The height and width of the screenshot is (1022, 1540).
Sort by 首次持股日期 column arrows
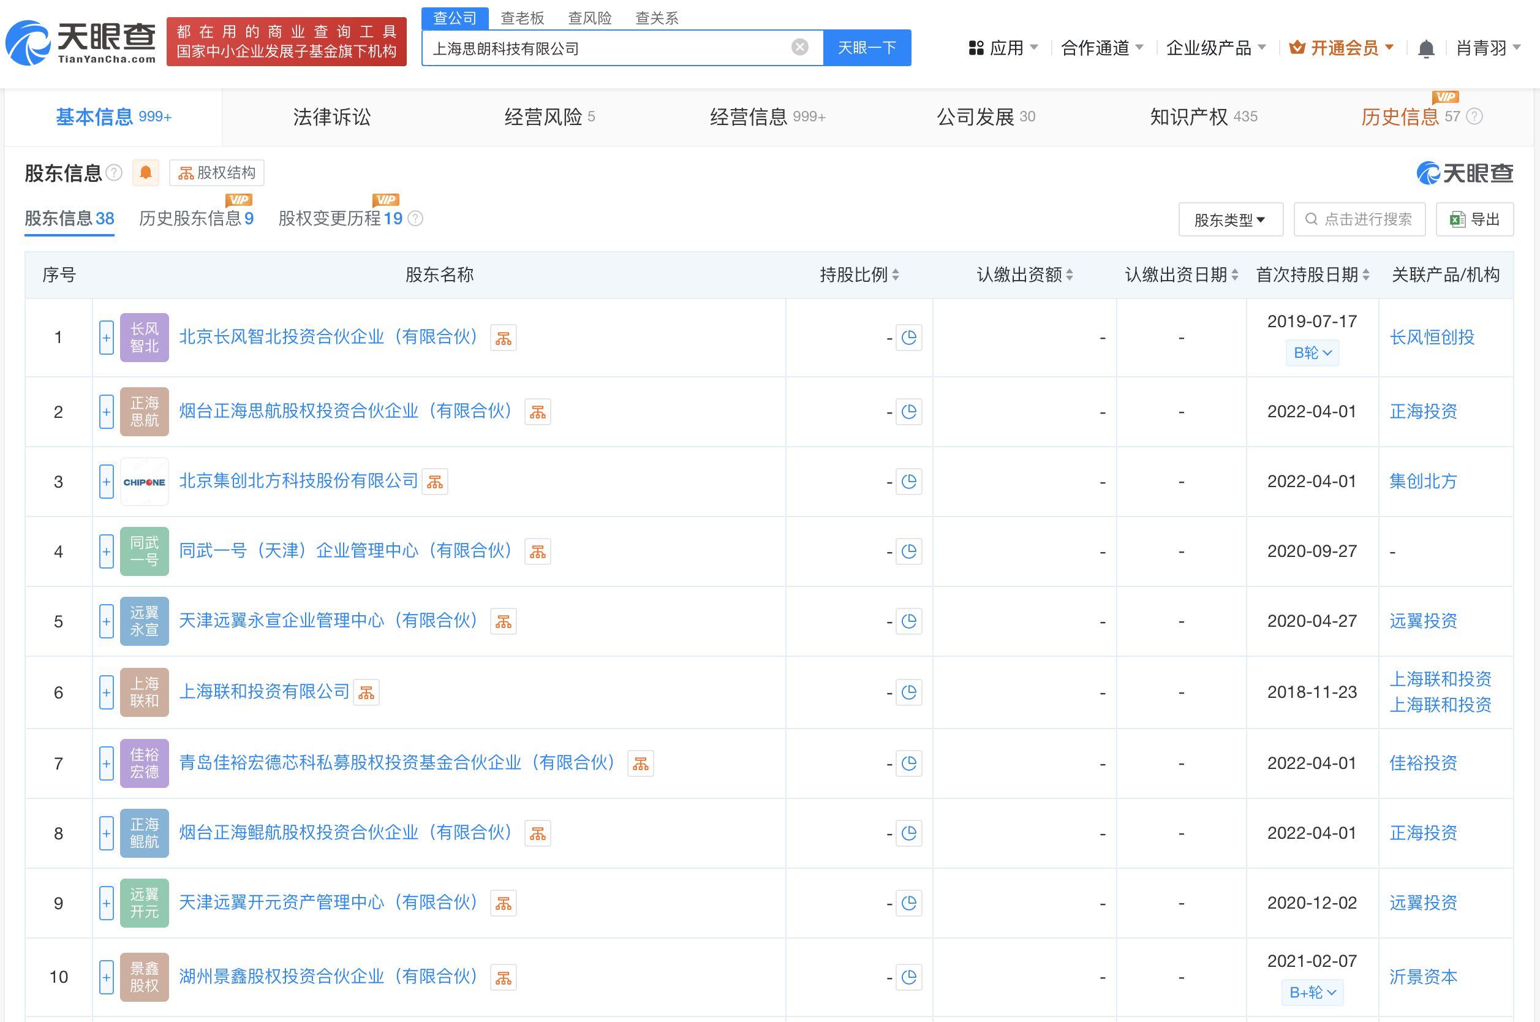coord(1366,275)
